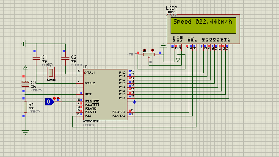Select the potentiometer resistor body
The height and width of the screenshot is (157, 279).
click(149, 55)
